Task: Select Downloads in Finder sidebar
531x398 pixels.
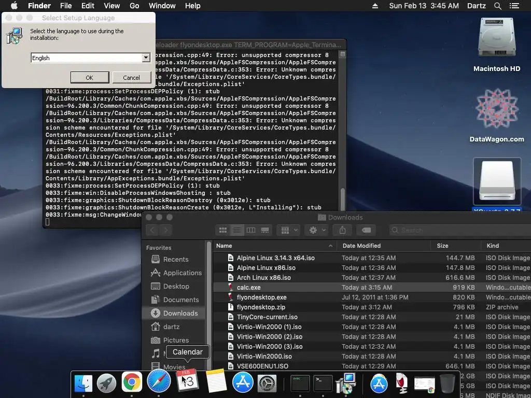Action: 174,313
